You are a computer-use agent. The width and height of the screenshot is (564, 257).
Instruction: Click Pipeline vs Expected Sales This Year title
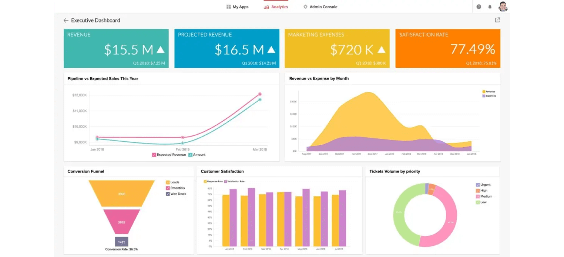(x=103, y=79)
